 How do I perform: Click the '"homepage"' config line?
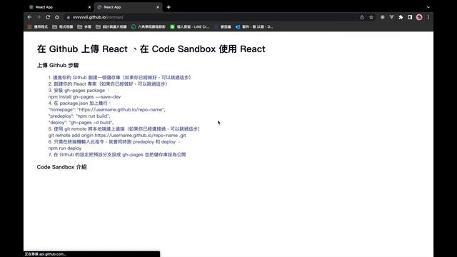click(107, 109)
